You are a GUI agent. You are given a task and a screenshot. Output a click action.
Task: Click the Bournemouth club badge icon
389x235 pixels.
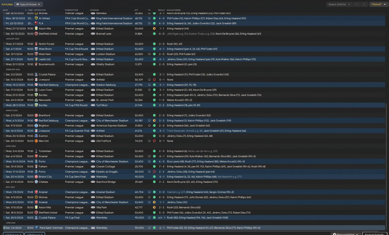click(36, 64)
